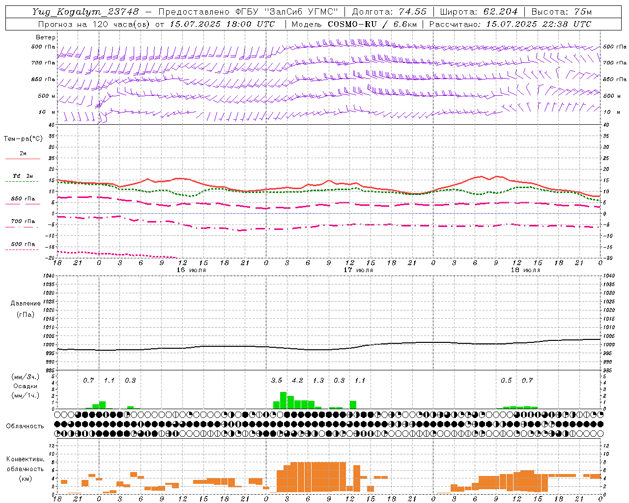The image size is (629, 503).
Task: Click the "17 июля" date label
Action: coord(358,270)
